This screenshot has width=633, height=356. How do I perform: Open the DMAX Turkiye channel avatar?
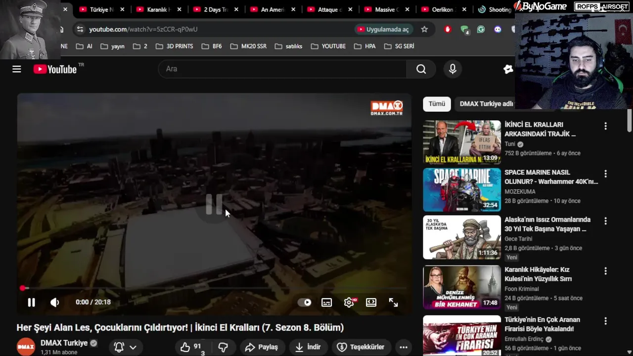click(26, 347)
